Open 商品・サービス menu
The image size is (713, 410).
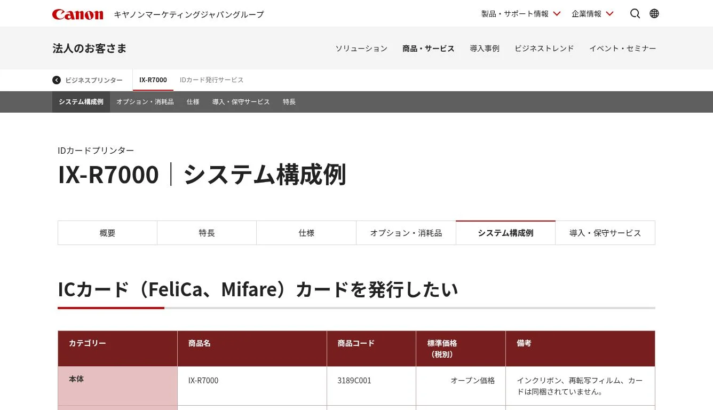(x=429, y=49)
